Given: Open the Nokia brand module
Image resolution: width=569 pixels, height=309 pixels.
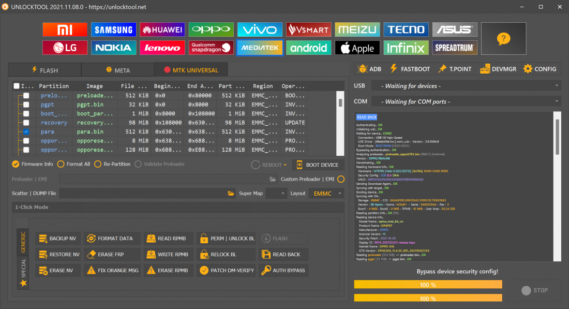Looking at the screenshot, I should pos(114,48).
